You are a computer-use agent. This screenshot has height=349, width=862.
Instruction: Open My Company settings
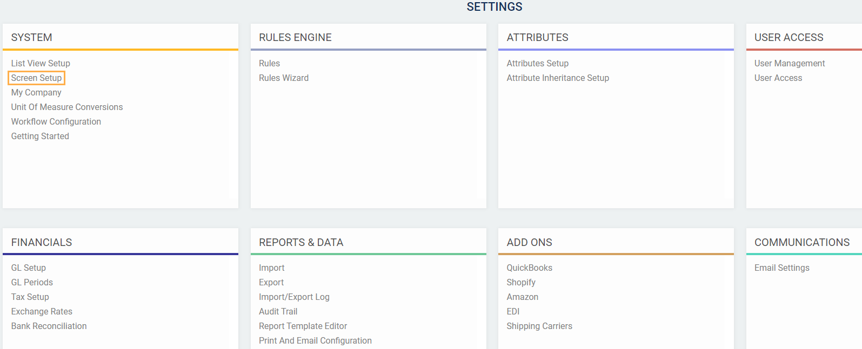coord(36,92)
